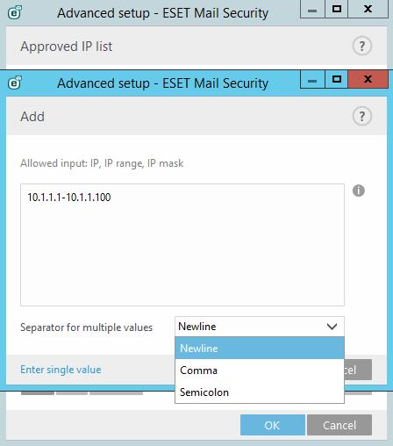
Task: Click the Cancel button beside OK
Action: [x=339, y=425]
